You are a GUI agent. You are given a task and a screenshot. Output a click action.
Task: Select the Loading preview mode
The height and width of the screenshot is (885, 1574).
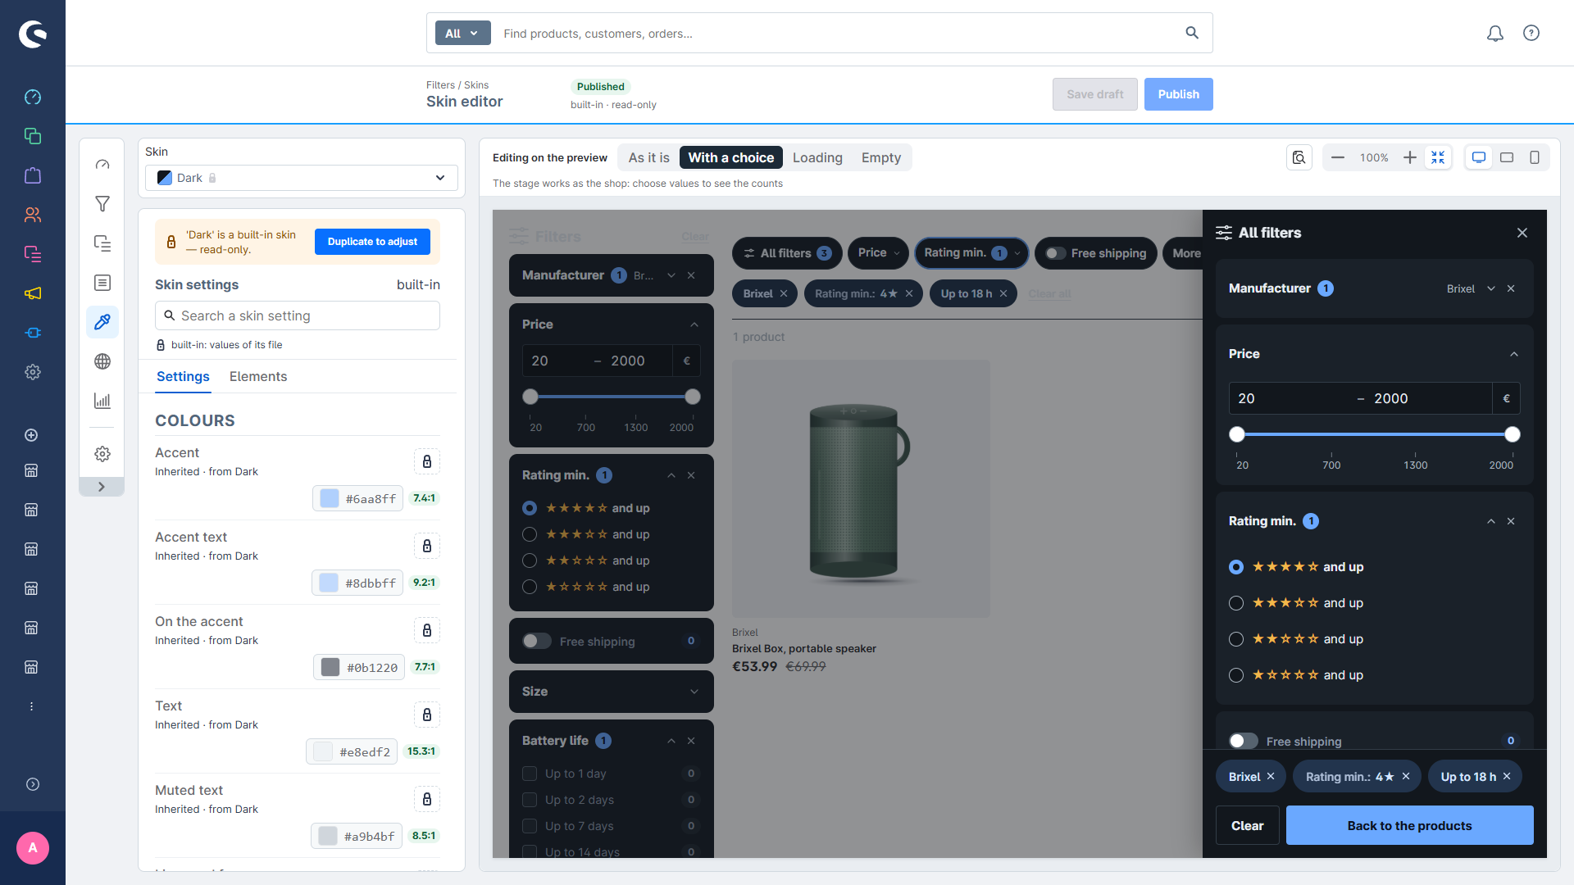coord(817,157)
